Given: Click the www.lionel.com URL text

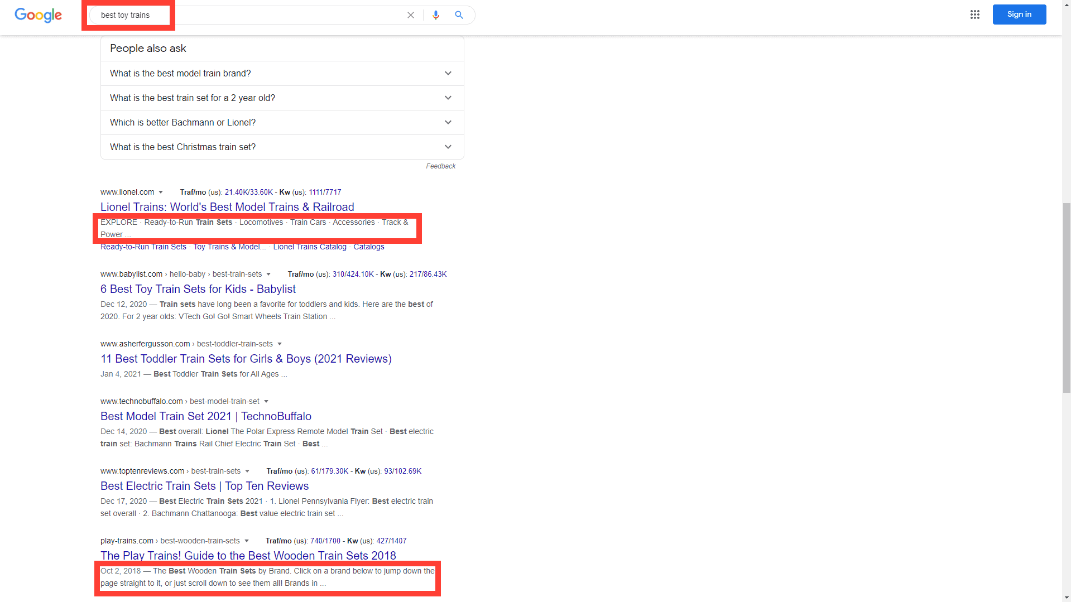Looking at the screenshot, I should coord(127,192).
